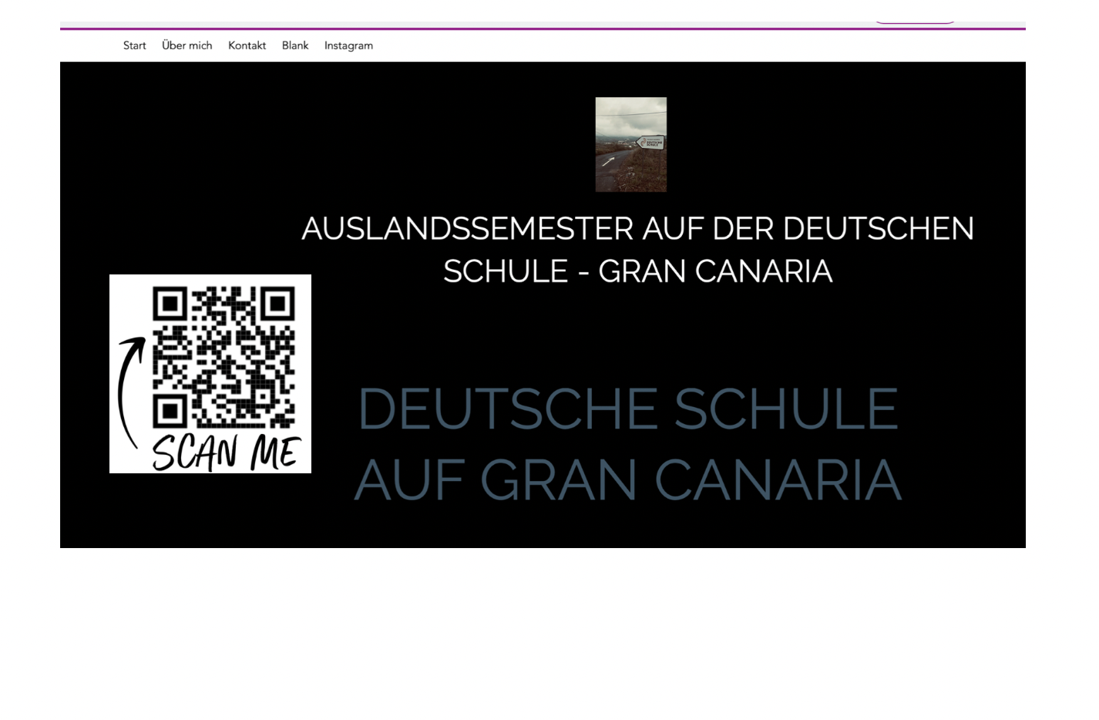Open the Instagram menu link
The width and height of the screenshot is (1099, 720).
(x=348, y=45)
